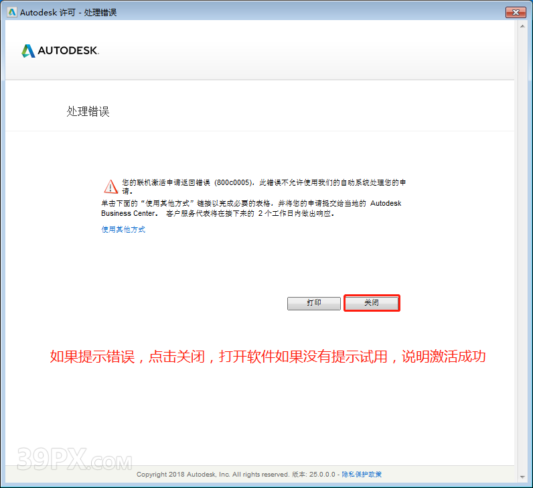
Task: Click the red warning triangle icon
Action: (x=110, y=186)
